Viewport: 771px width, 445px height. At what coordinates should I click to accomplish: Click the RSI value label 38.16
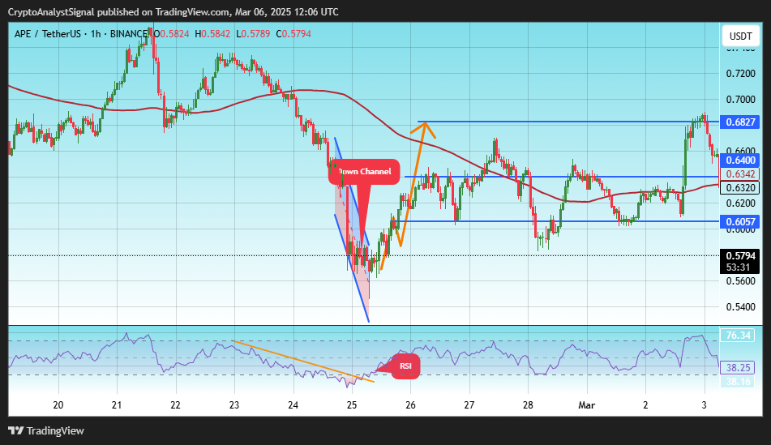click(x=738, y=381)
